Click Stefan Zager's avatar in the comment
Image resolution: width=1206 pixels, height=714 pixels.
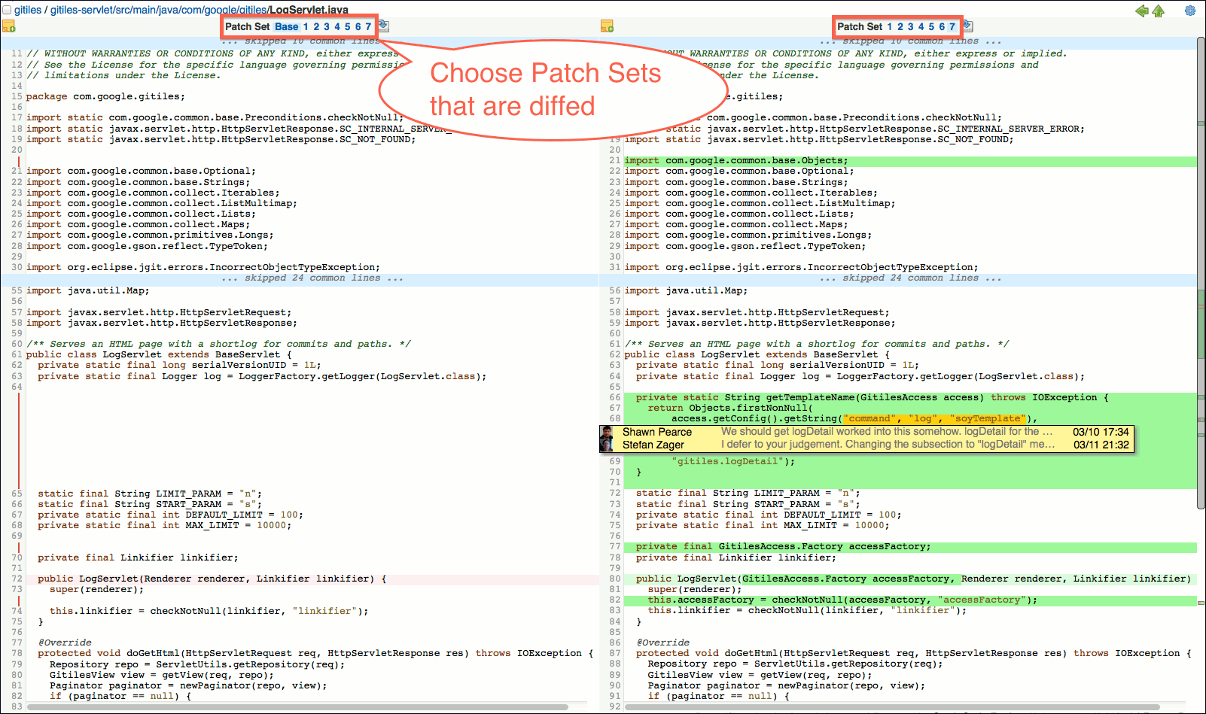pyautogui.click(x=607, y=445)
